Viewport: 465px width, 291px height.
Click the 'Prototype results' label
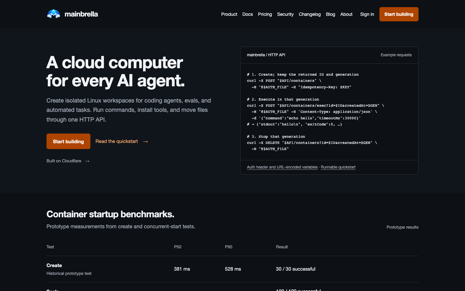pyautogui.click(x=402, y=227)
